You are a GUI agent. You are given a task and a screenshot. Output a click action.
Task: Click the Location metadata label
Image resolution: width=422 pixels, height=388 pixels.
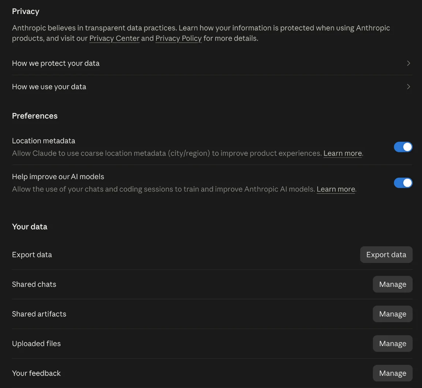tap(44, 141)
